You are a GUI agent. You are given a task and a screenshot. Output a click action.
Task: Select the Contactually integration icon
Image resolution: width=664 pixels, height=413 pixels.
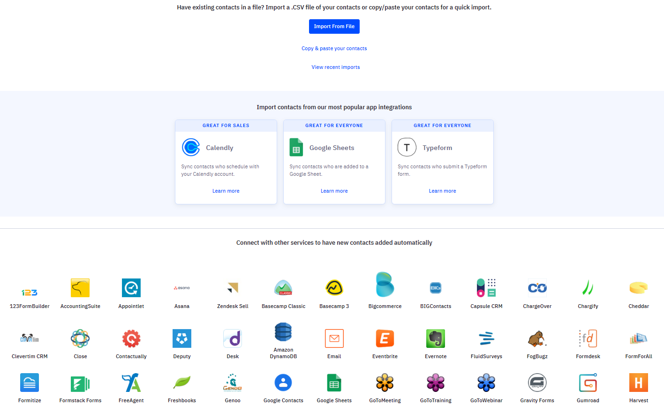[131, 338]
